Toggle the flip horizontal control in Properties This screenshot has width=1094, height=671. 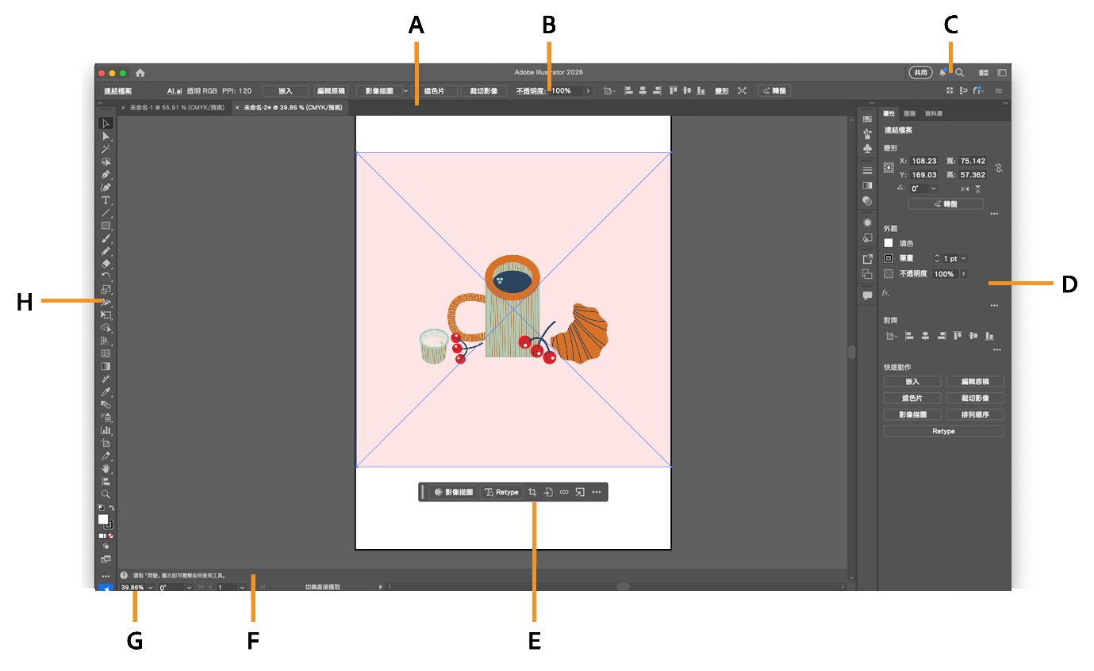click(x=965, y=189)
